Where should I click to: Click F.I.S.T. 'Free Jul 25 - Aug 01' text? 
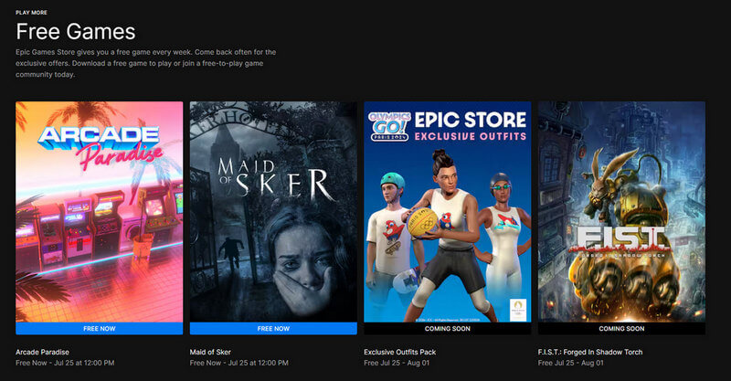click(570, 363)
